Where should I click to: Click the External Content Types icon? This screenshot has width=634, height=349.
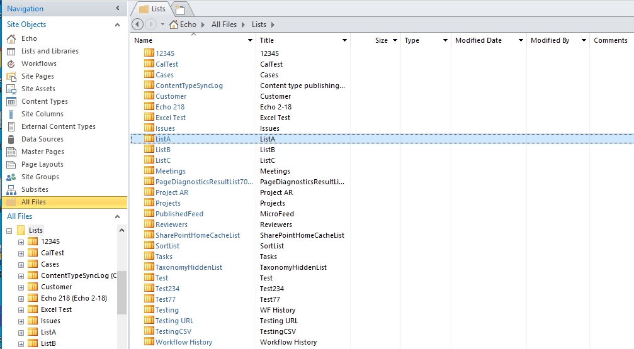[x=11, y=126]
